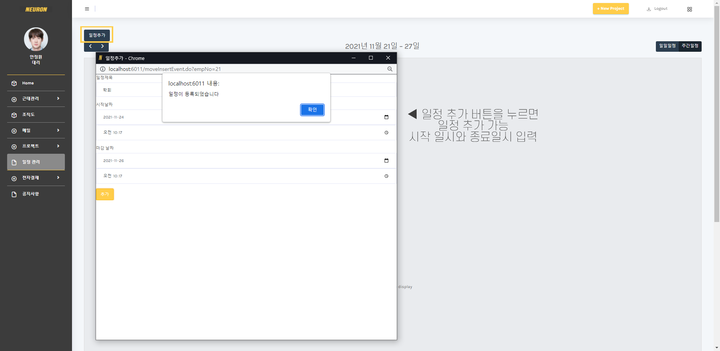Click the 일정제목 input field
This screenshot has height=351, width=720.
246,90
